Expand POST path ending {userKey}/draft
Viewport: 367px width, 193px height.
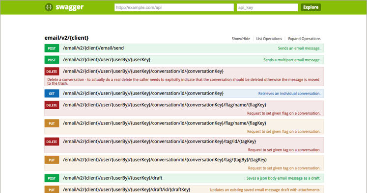[x=113, y=178]
